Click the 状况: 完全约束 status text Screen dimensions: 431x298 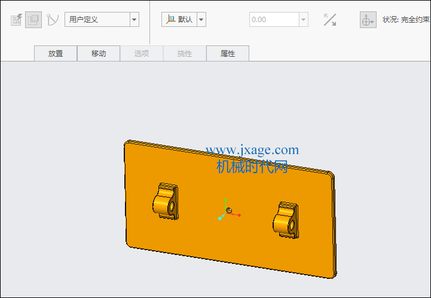click(x=406, y=20)
